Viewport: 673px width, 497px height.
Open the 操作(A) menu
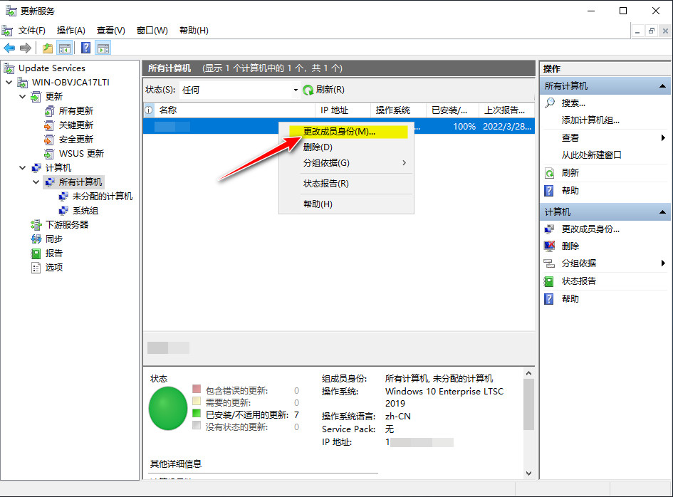point(71,31)
